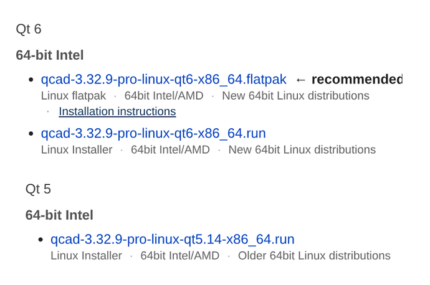This screenshot has height=285, width=430.
Task: Click the bullet beside the qt6 .run download
Action: pos(31,134)
